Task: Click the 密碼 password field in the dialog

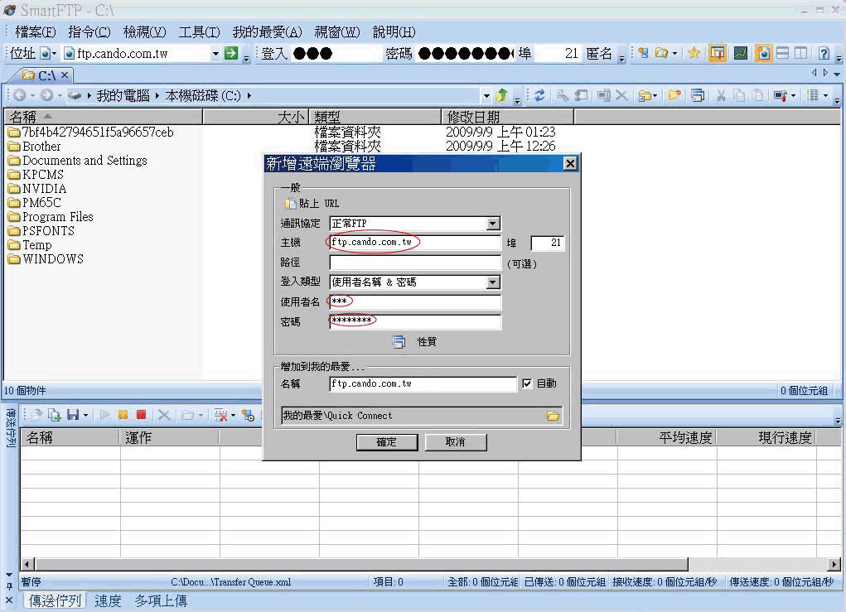Action: pos(415,321)
